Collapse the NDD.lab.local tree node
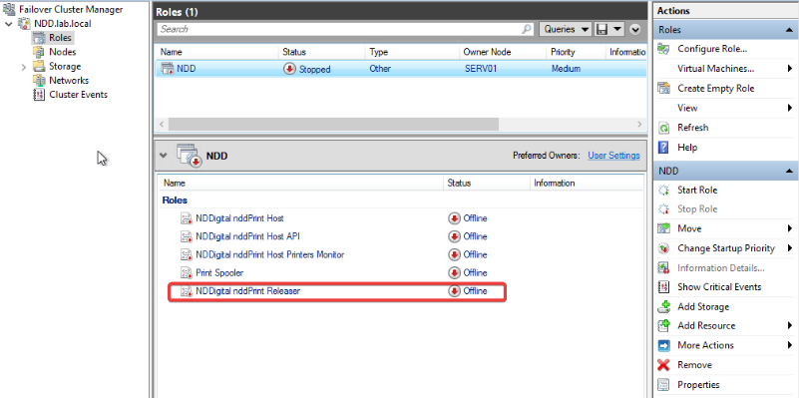 (8, 24)
